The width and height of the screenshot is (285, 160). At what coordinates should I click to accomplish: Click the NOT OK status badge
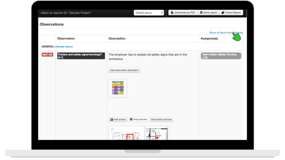click(x=47, y=54)
